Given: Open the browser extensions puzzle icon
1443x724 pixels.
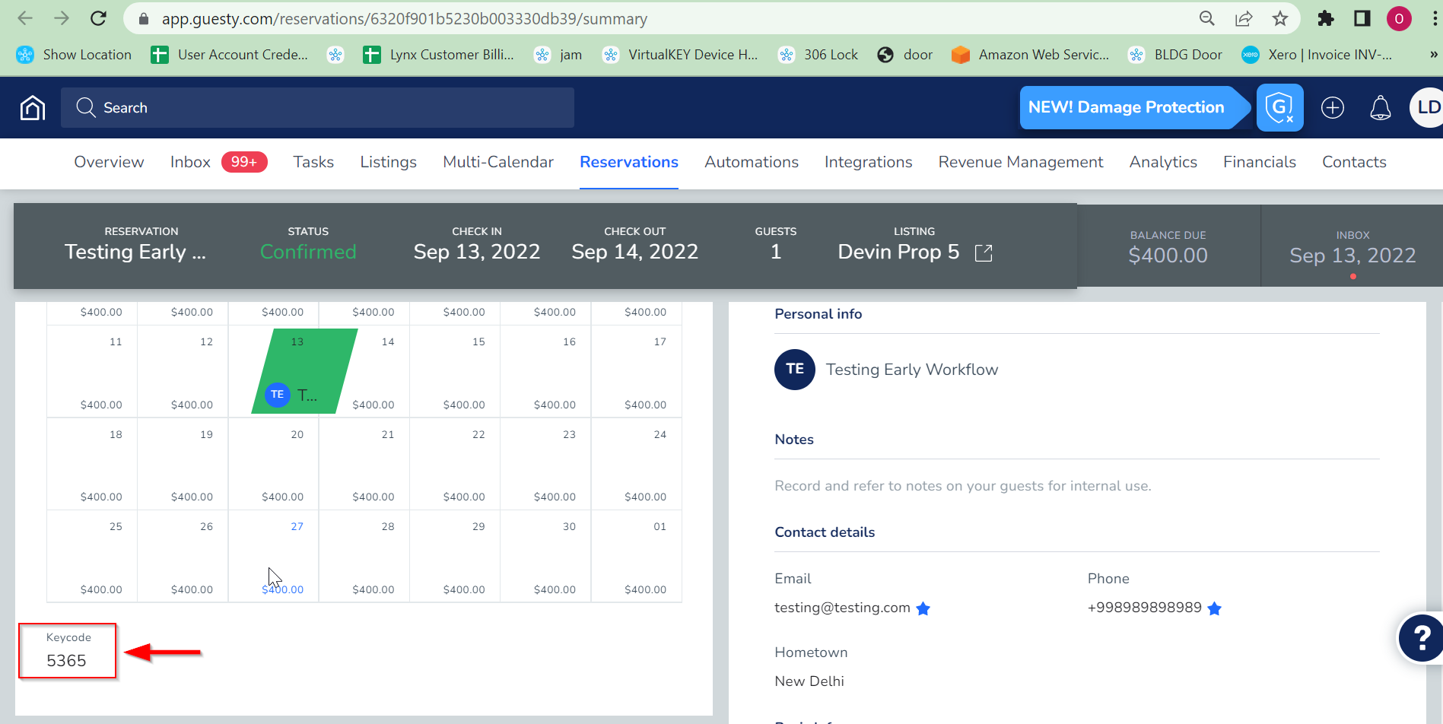Looking at the screenshot, I should pos(1325,18).
